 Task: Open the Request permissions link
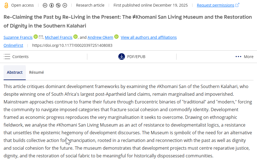point(215,5)
